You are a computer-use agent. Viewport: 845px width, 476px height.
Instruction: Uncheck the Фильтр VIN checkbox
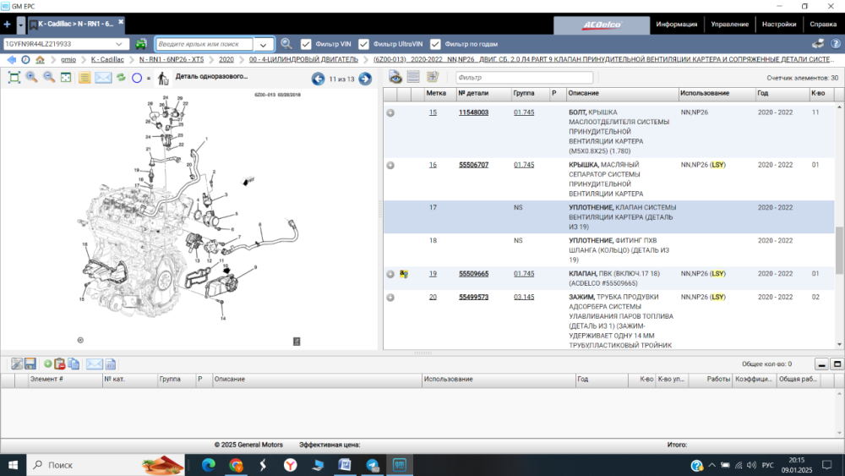(307, 44)
